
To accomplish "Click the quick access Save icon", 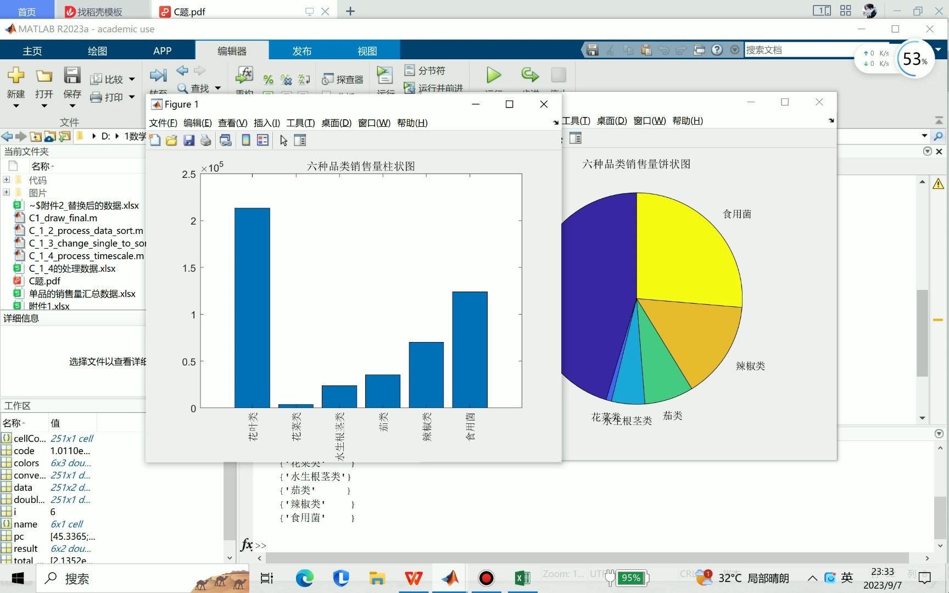I will [593, 50].
